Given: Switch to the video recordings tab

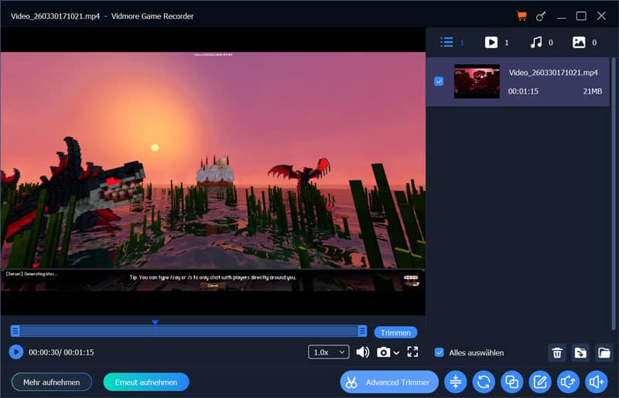Looking at the screenshot, I should (x=491, y=43).
